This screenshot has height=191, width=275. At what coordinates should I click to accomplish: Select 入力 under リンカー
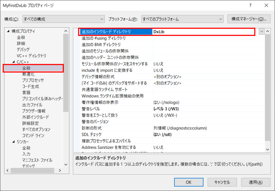[26, 154]
